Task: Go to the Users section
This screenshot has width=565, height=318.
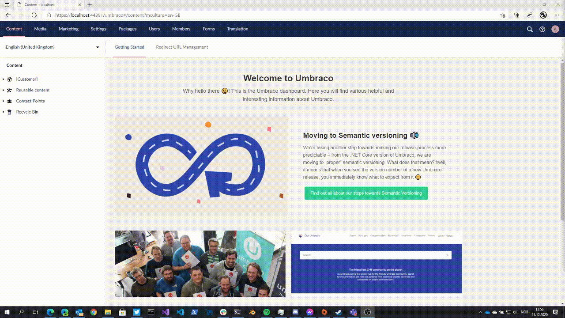Action: point(154,29)
